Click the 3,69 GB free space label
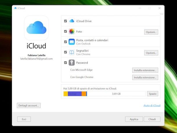 point(116,94)
